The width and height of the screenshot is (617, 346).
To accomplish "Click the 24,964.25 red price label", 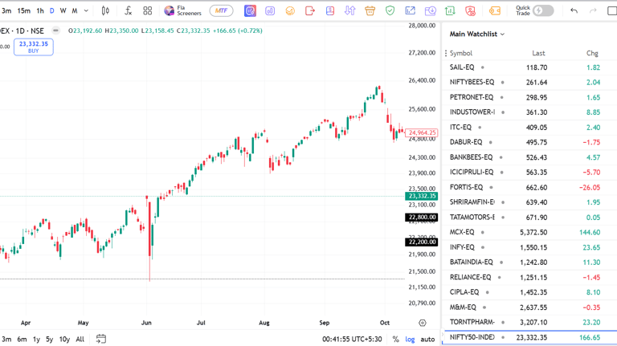I will coord(422,132).
